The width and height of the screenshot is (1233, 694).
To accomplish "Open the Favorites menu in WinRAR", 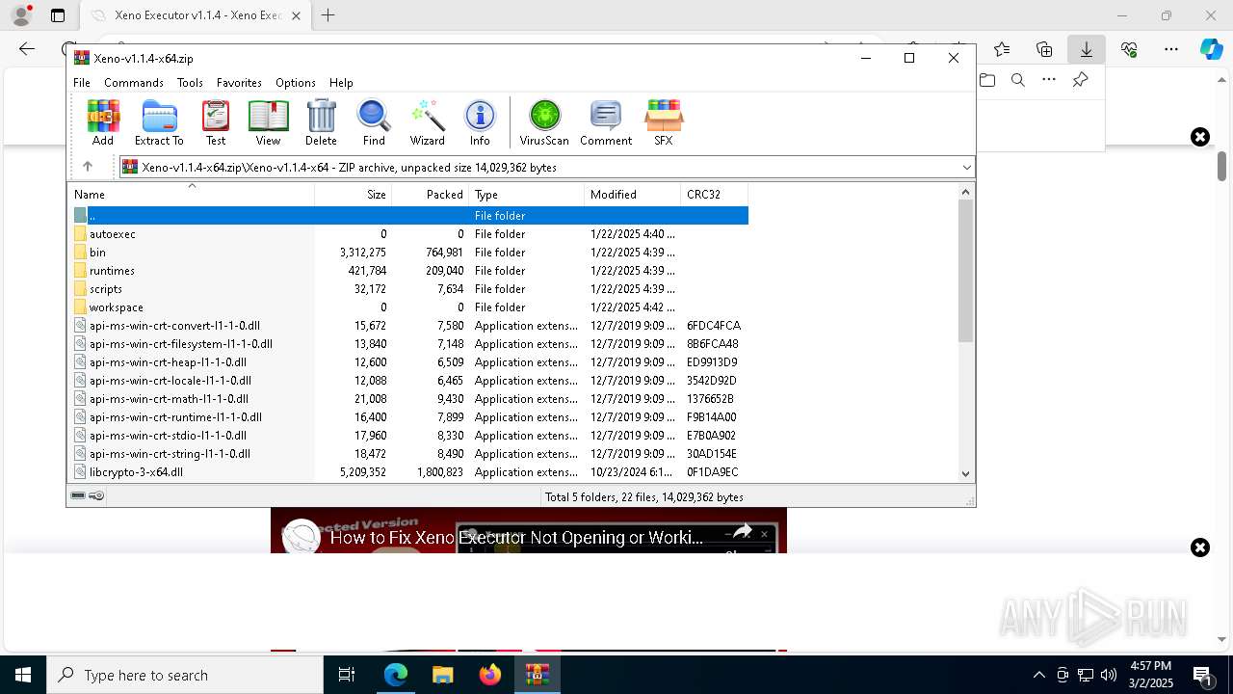I will [239, 83].
